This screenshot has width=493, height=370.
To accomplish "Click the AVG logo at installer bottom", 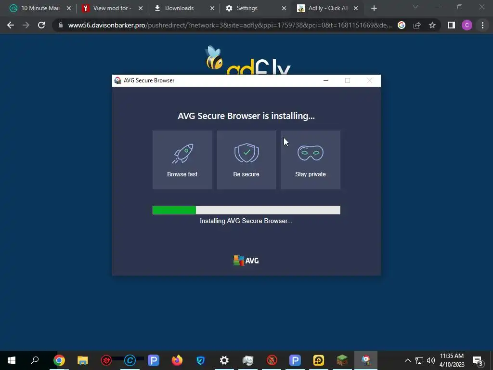I will click(246, 261).
